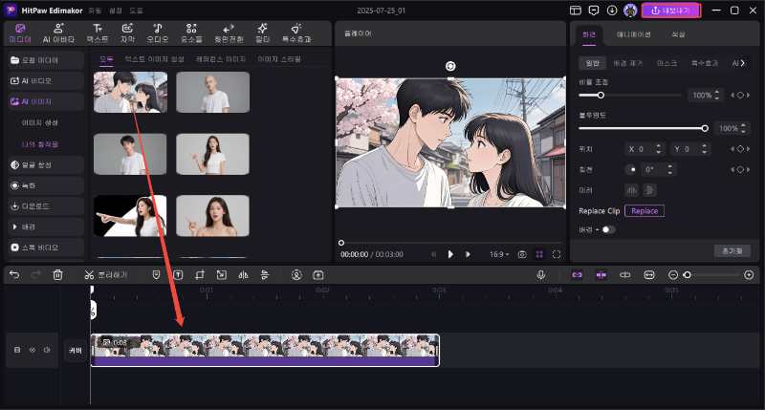Open the Transitions tool with the arrows icon
This screenshot has width=765, height=410.
pyautogui.click(x=229, y=33)
